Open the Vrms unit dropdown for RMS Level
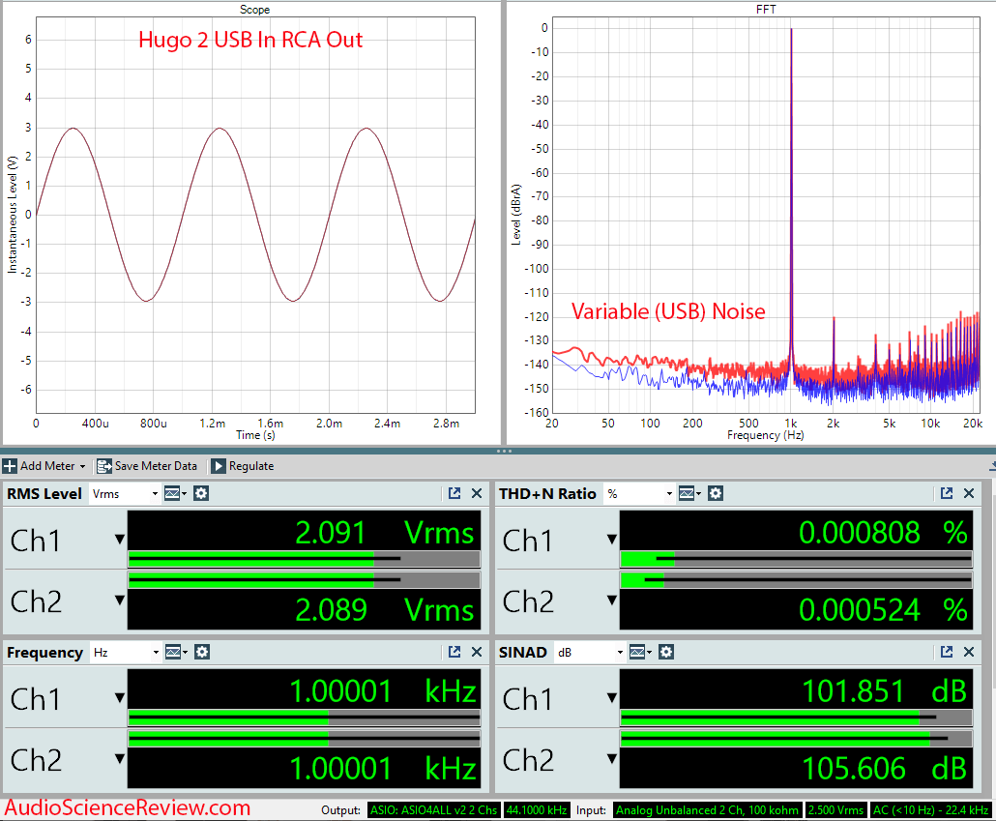 tap(125, 494)
